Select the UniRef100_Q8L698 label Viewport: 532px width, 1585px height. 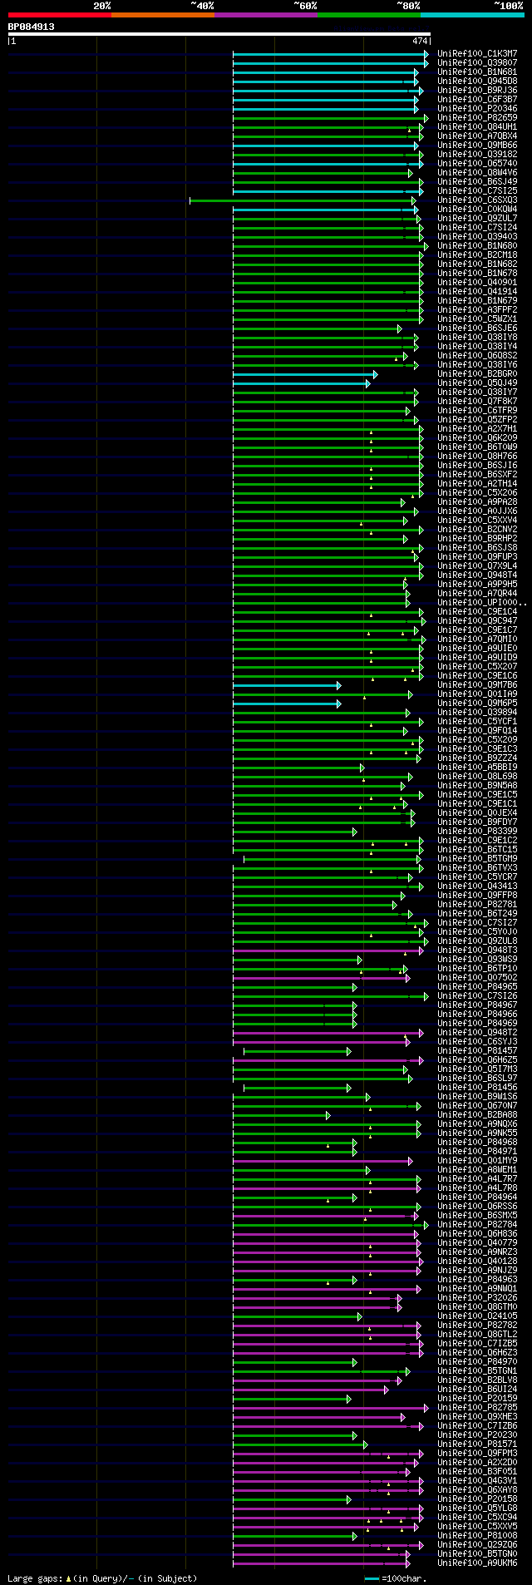[477, 776]
